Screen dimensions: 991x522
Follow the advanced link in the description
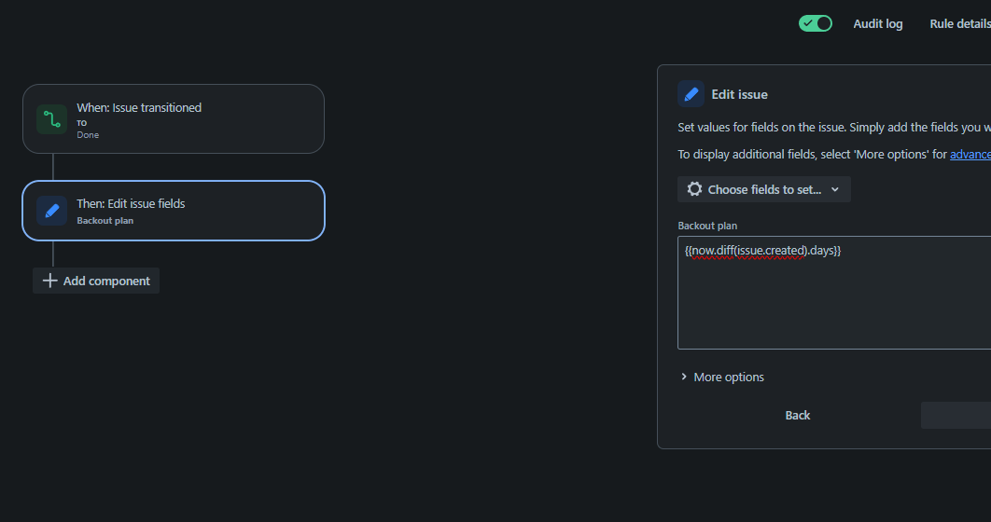coord(970,154)
